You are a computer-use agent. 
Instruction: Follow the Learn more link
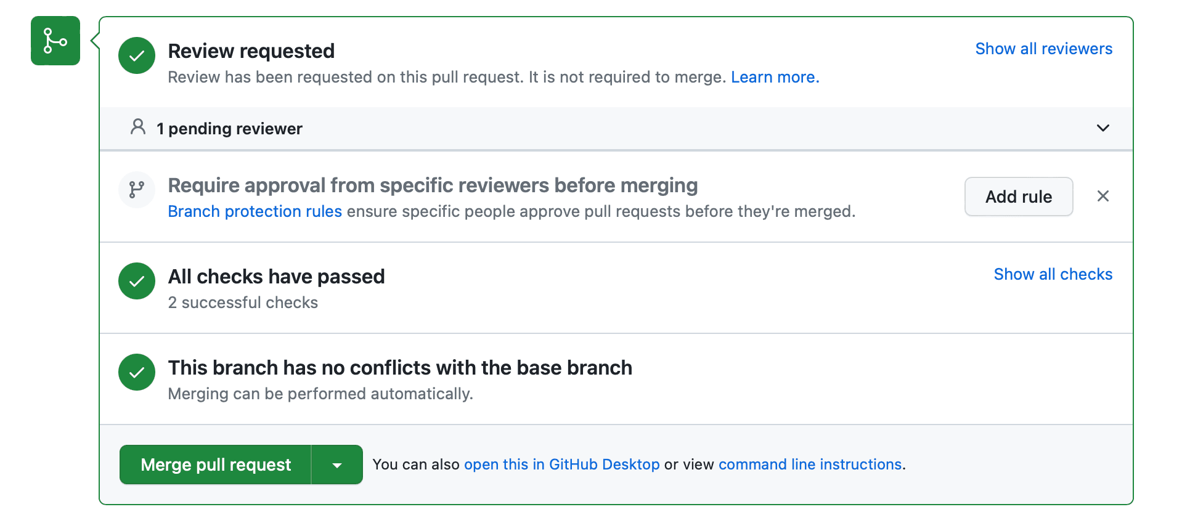pyautogui.click(x=775, y=77)
